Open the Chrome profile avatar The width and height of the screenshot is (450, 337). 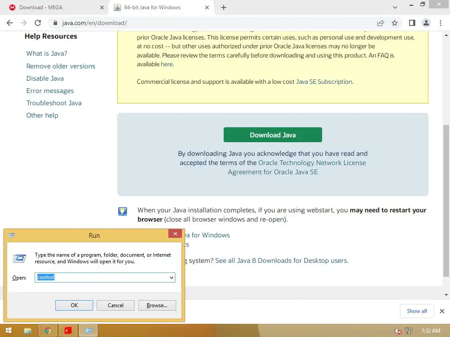click(426, 23)
